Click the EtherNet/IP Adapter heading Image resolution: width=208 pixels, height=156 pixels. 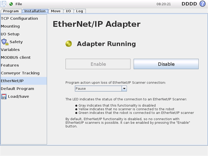[97, 24]
